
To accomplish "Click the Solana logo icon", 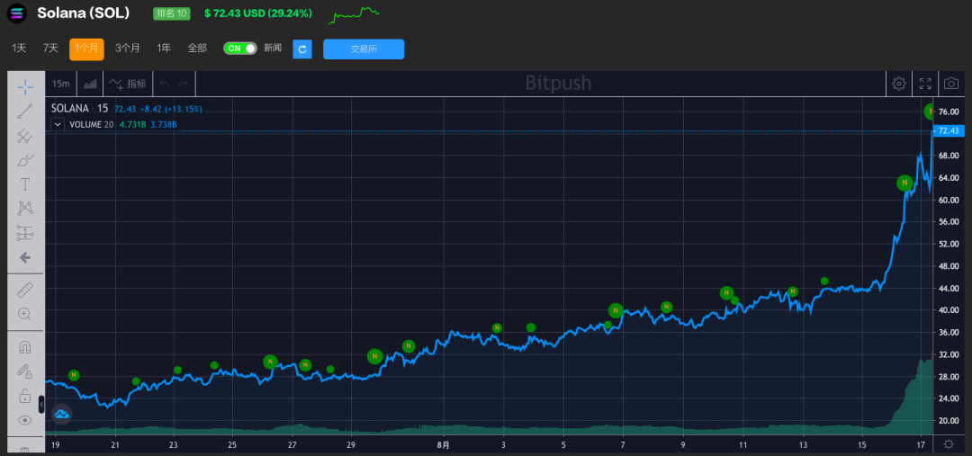I will click(17, 13).
